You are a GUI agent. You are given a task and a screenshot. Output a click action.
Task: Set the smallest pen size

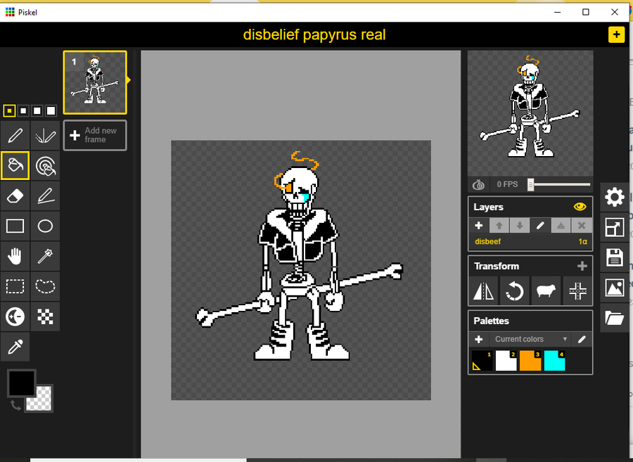(x=9, y=110)
